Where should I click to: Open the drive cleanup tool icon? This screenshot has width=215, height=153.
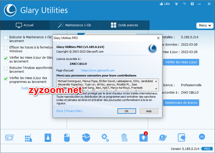[48, 137]
